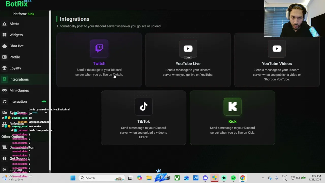
Task: Click the Other Options section label
Action: (13, 137)
